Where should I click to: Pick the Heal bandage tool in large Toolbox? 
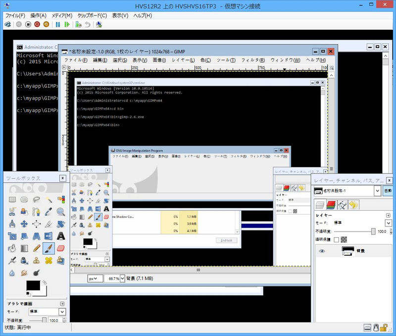[49, 260]
